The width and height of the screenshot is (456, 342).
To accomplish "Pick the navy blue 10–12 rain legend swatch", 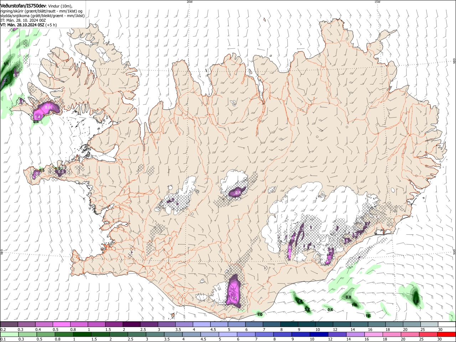I will point(319,334).
